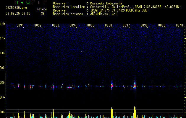186x118 pixels.
Task: Click the HROFFT title text
Action: 30,2
